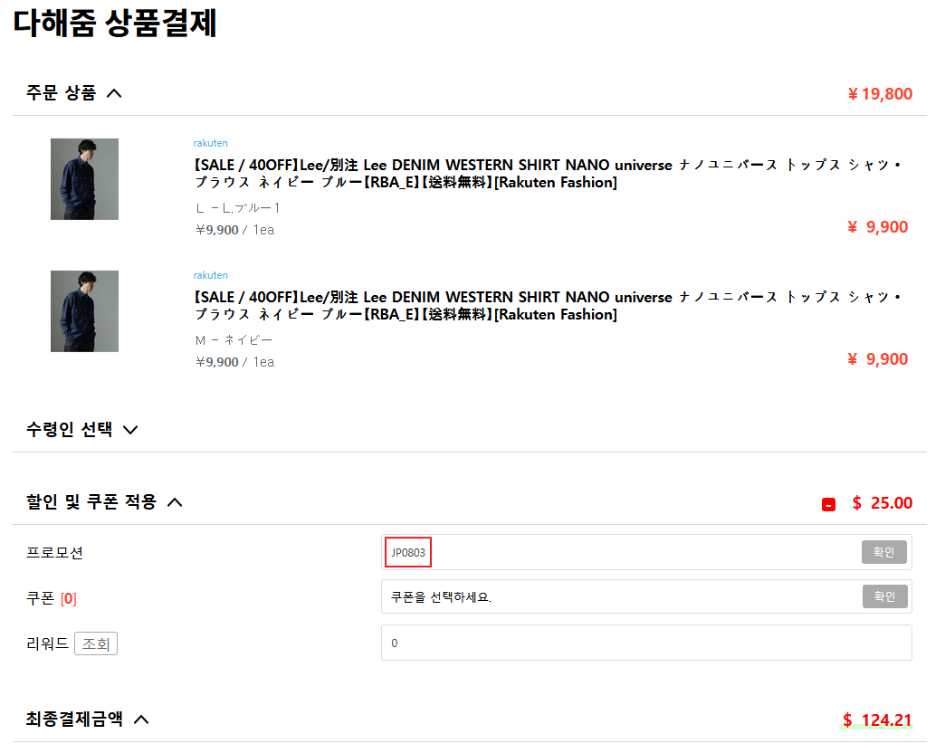Open second Lee DENIM WESTERN SHIRT title
The image size is (945, 753).
548,305
